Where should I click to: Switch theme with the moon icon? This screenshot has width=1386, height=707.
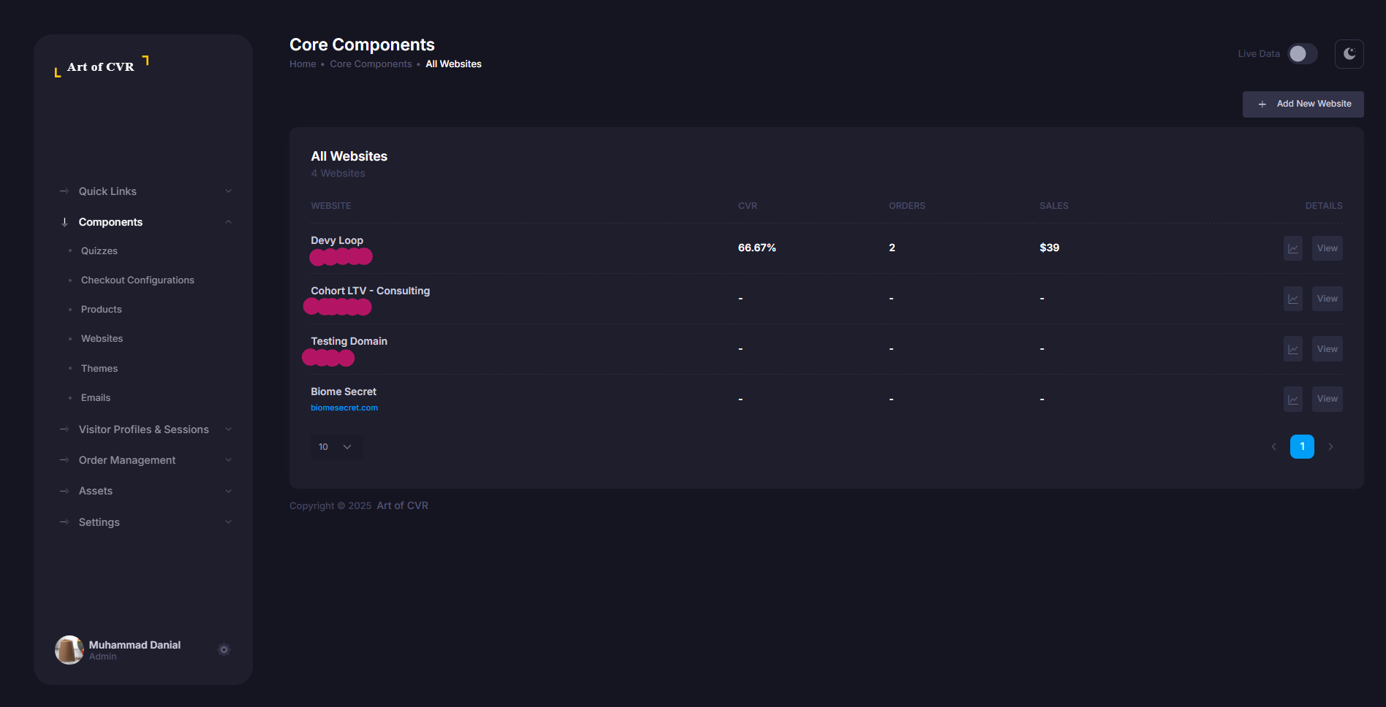pos(1349,54)
